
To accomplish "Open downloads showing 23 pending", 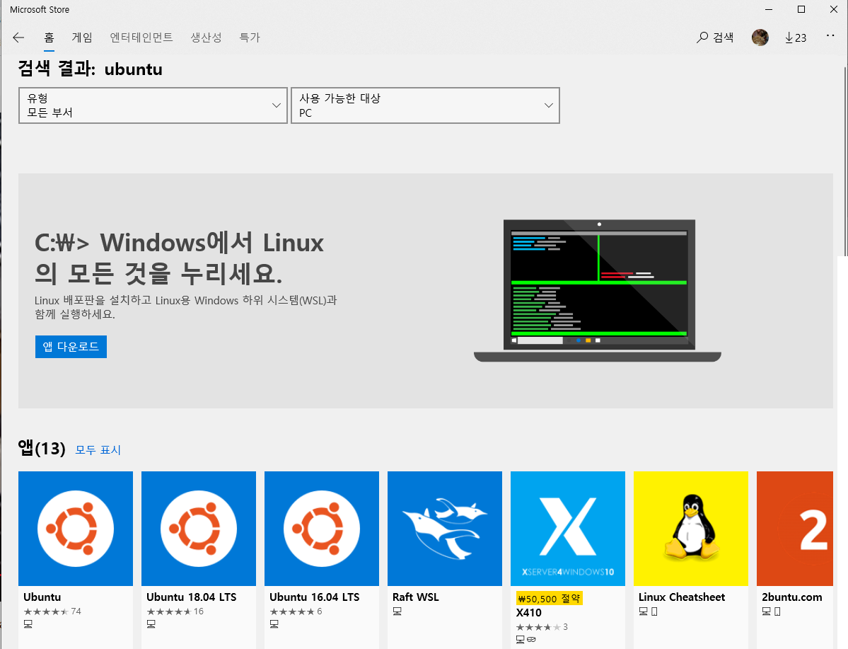I will coord(796,38).
